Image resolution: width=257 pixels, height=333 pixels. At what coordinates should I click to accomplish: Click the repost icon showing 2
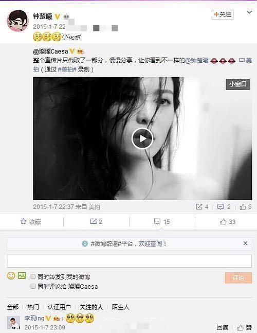click(x=94, y=221)
